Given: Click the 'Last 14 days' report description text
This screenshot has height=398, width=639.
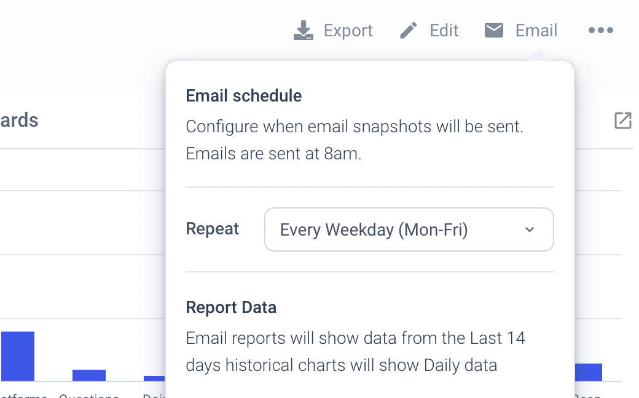Looking at the screenshot, I should pyautogui.click(x=355, y=351).
